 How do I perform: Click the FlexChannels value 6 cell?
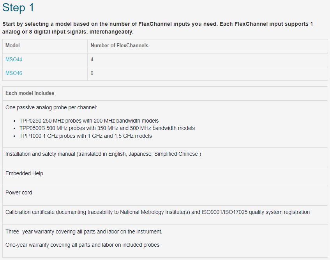pos(208,74)
